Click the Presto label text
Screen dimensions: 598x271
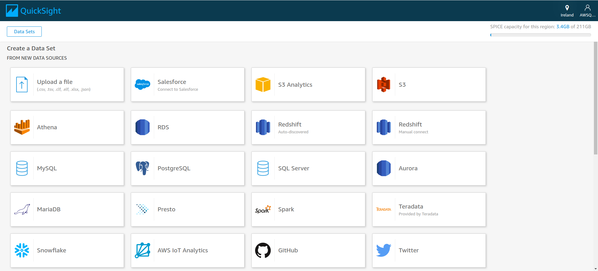[167, 209]
